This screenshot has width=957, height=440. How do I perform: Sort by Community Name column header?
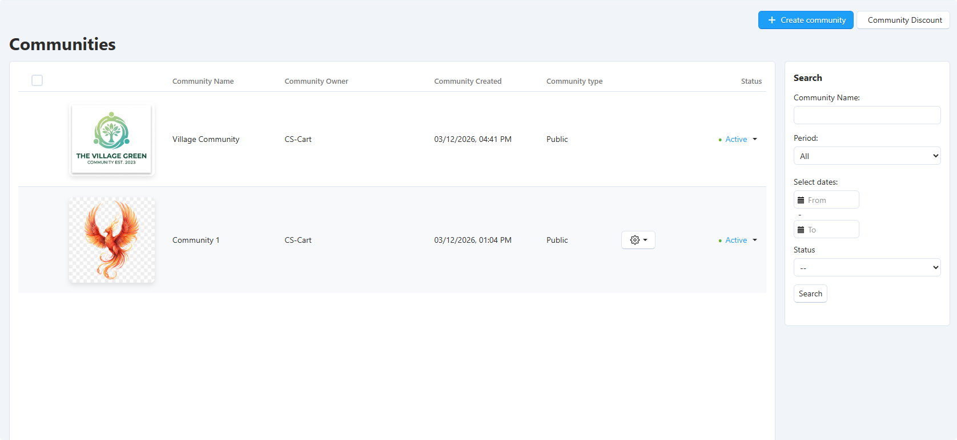click(x=203, y=82)
